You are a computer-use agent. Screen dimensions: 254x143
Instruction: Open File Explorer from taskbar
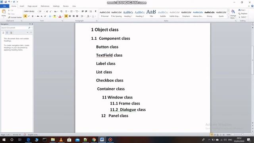coord(53,139)
